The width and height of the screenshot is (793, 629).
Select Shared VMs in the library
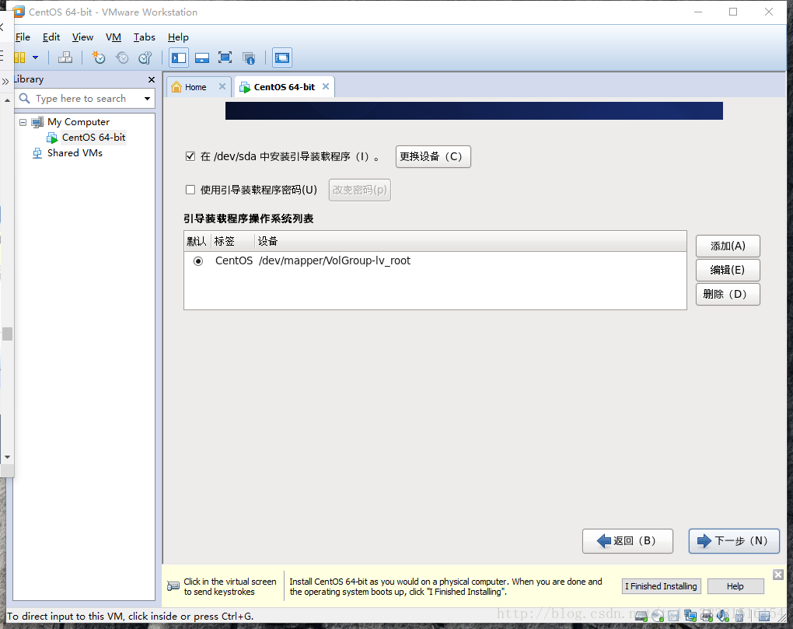(x=75, y=152)
